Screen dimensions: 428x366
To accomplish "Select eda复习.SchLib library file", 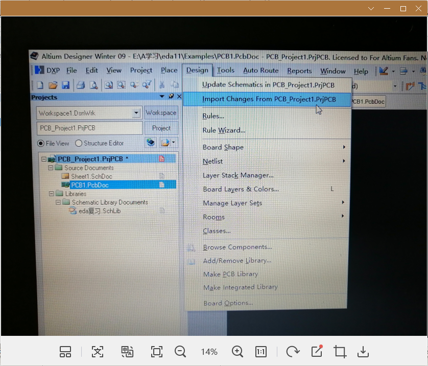I will [100, 211].
